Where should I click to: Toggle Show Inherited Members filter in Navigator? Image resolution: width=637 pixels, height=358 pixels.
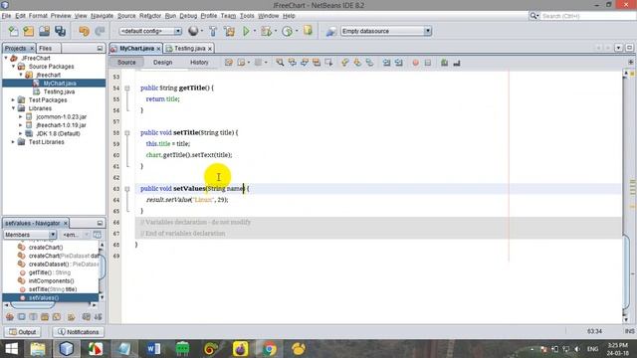coord(10,316)
